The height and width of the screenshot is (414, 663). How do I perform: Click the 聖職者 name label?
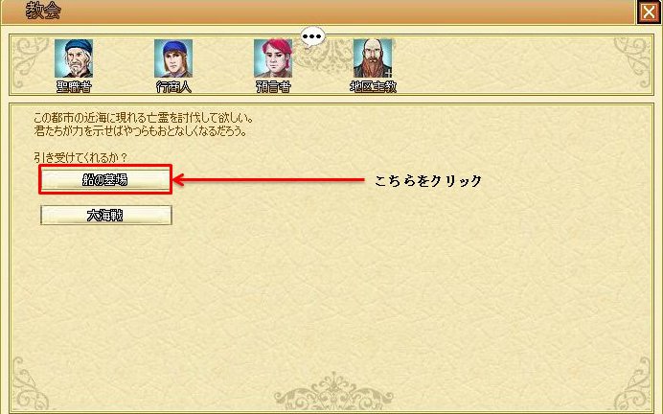coord(74,86)
